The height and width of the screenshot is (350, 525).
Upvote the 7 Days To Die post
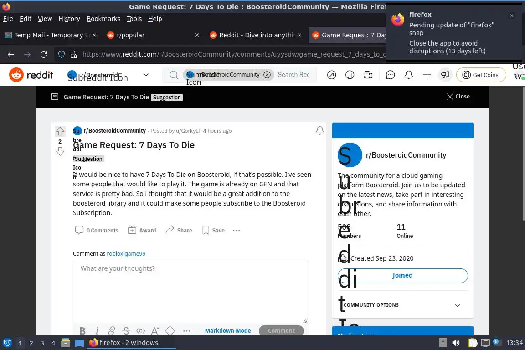click(x=60, y=131)
